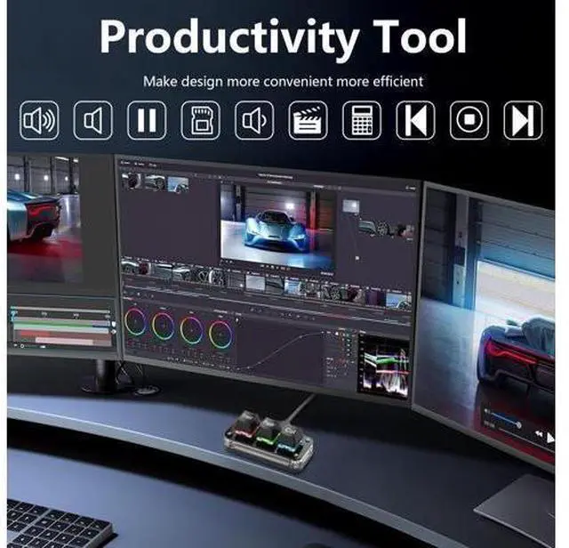Click the next track icon
This screenshot has width=569, height=548.
523,120
